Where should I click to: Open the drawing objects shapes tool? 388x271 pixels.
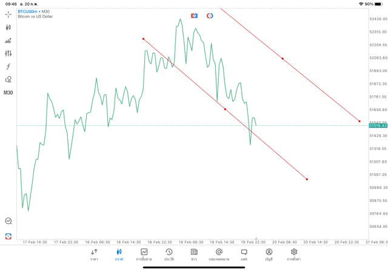pos(8,79)
